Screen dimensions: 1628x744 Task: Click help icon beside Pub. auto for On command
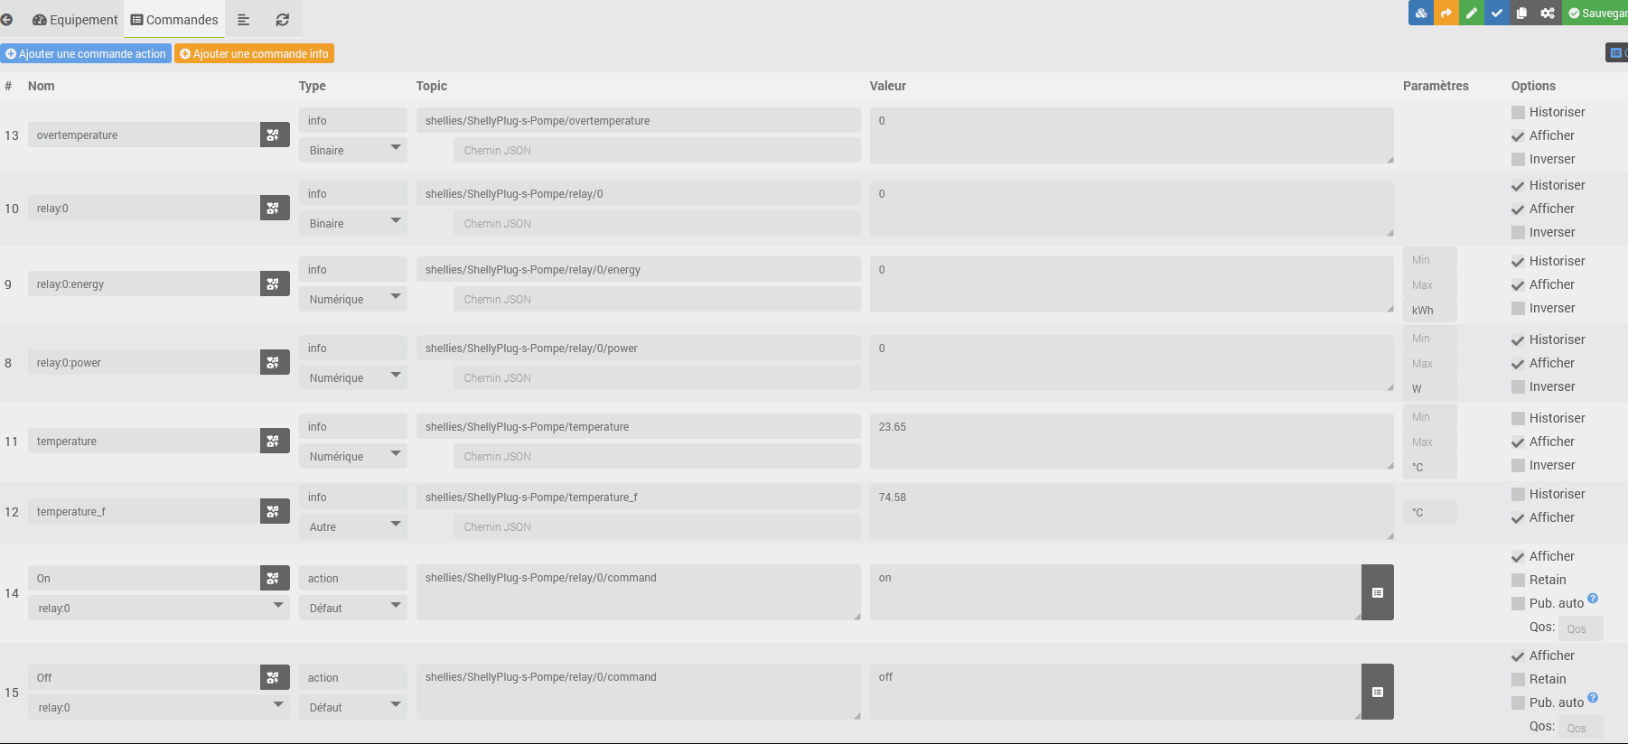point(1593,598)
